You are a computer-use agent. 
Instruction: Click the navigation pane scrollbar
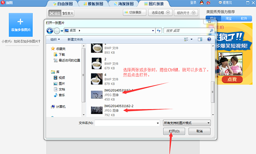coord(84,75)
